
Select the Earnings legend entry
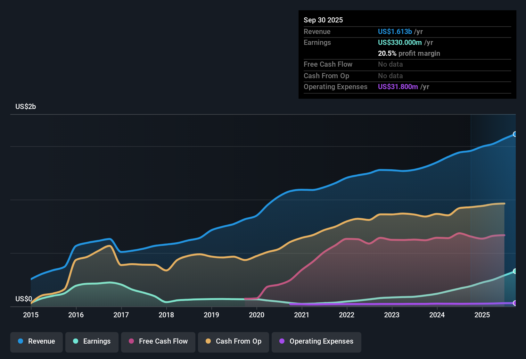tap(92, 341)
